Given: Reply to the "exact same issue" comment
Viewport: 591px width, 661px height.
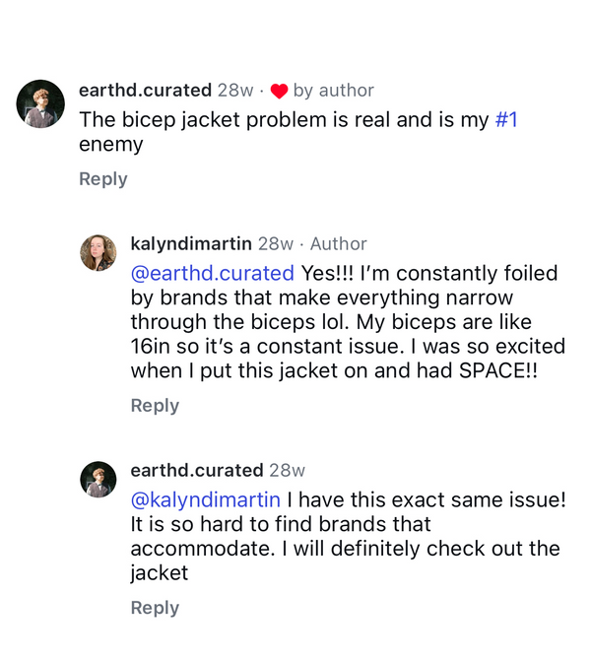Looking at the screenshot, I should [155, 608].
